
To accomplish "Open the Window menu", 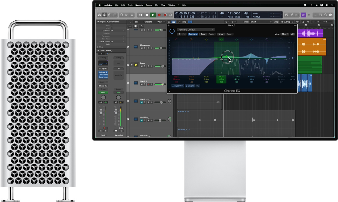I will coord(172,5).
